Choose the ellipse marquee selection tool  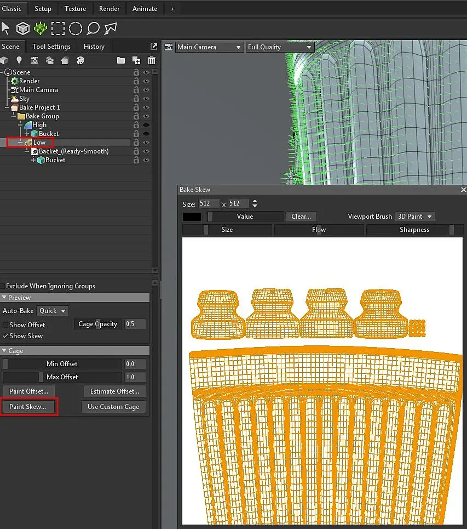[x=76, y=28]
